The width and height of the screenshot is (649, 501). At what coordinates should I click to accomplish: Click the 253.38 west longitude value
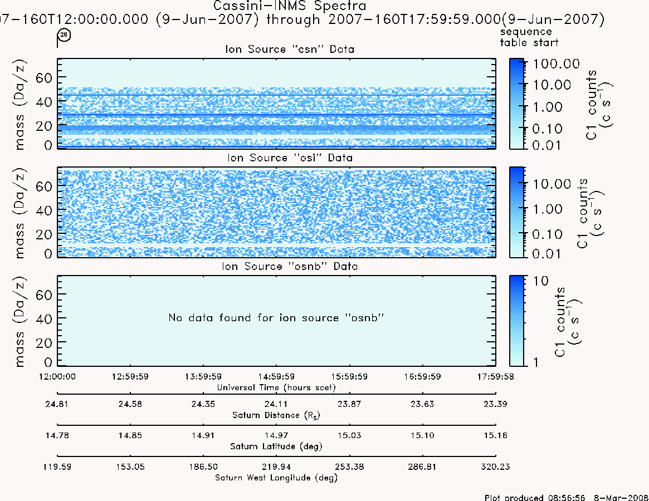point(349,466)
